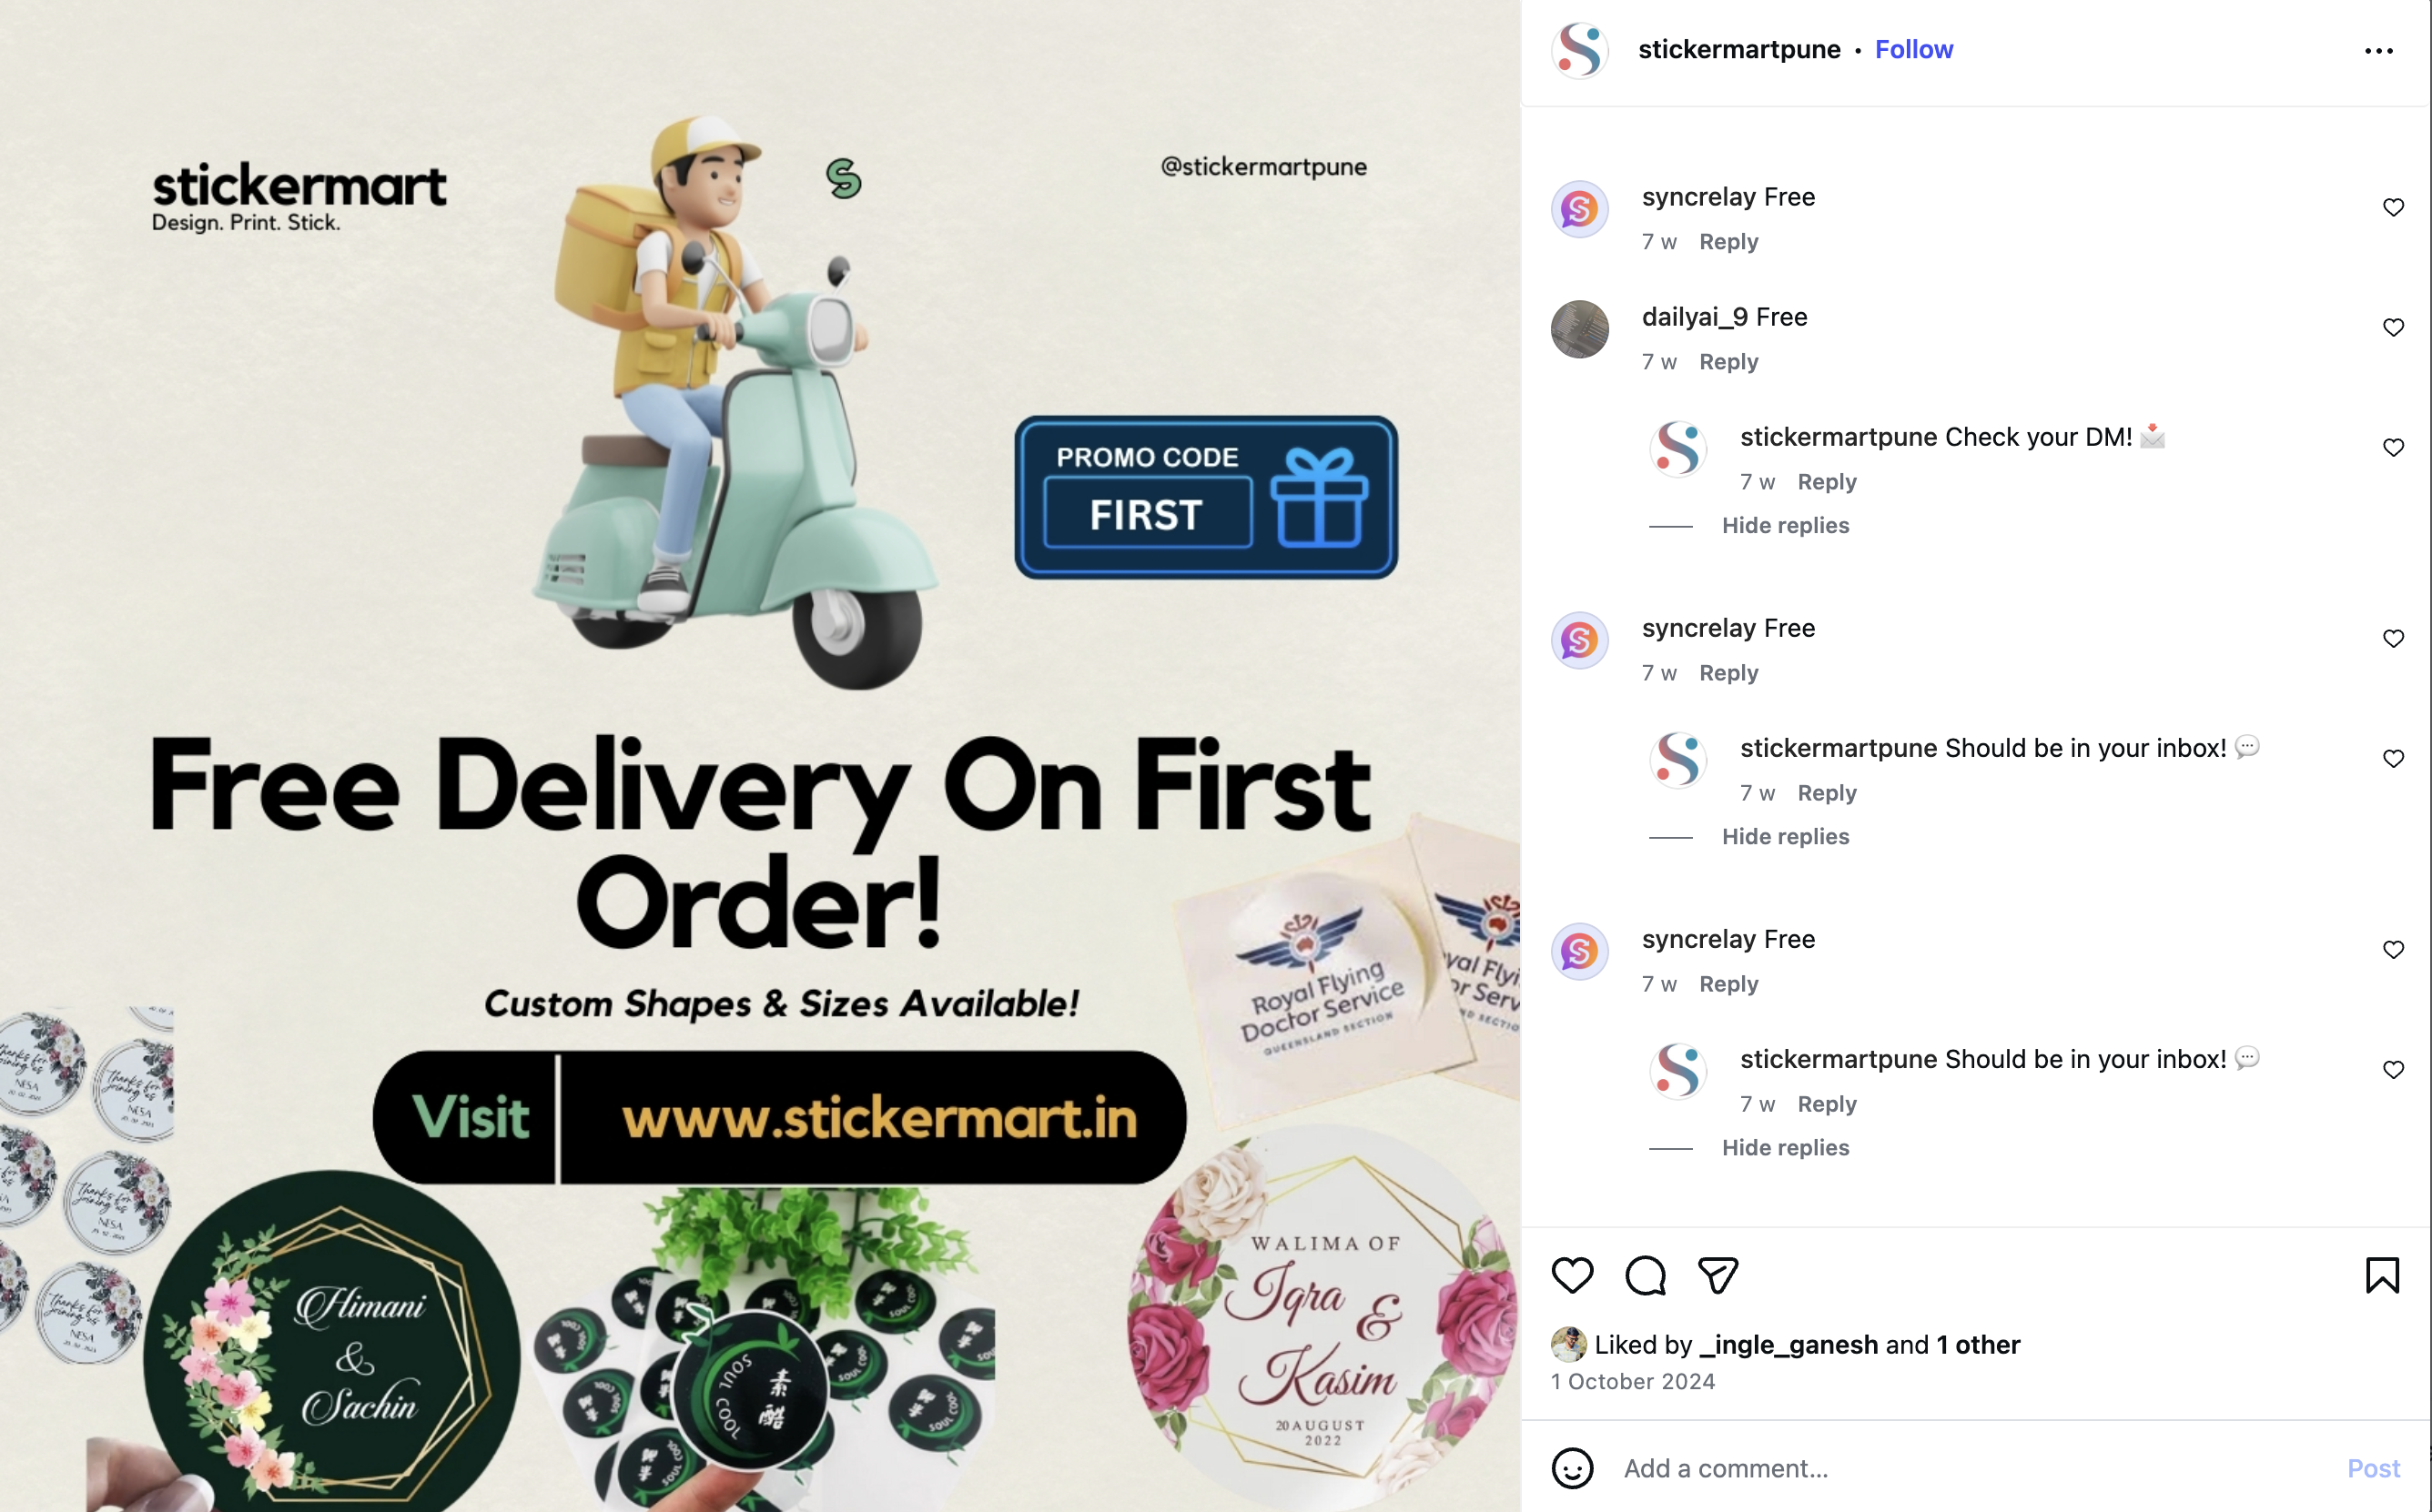Share the post with the paper plane icon
The height and width of the screenshot is (1512, 2432).
1718,1275
